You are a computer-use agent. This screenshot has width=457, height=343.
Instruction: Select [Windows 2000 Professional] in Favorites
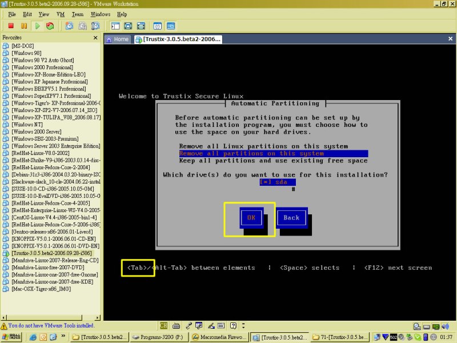[x=42, y=67]
